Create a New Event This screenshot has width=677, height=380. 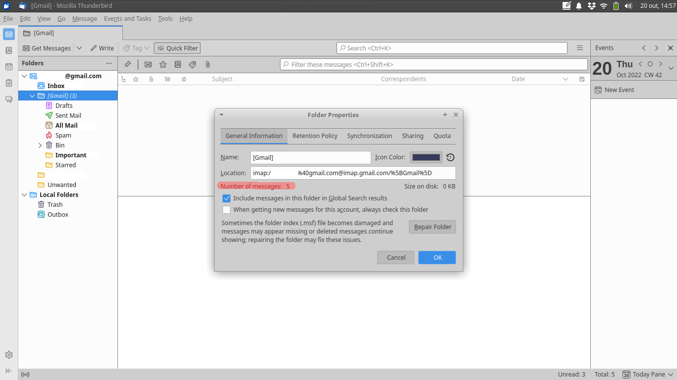click(x=615, y=90)
